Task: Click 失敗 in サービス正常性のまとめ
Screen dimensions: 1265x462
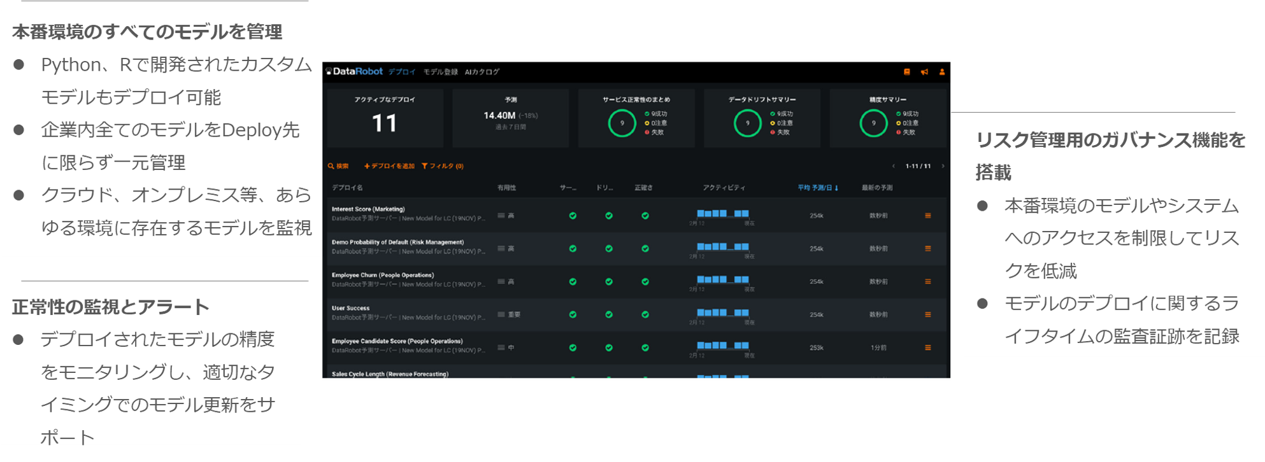Action: 654,132
